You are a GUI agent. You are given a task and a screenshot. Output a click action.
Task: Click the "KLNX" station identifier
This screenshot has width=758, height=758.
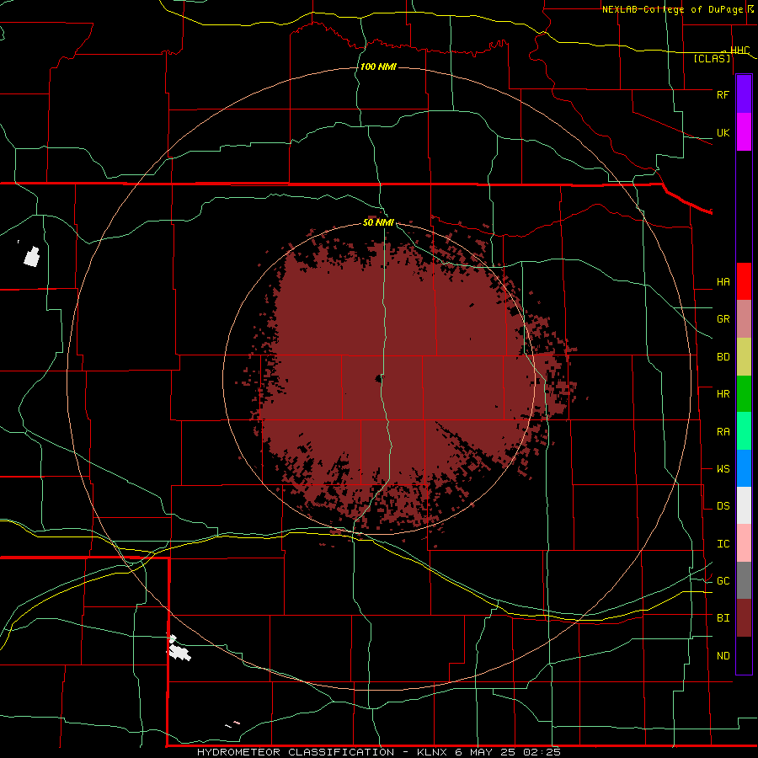pos(433,752)
